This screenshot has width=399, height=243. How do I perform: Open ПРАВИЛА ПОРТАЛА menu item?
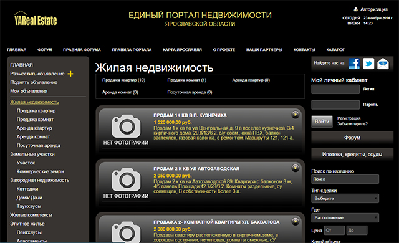pos(132,50)
